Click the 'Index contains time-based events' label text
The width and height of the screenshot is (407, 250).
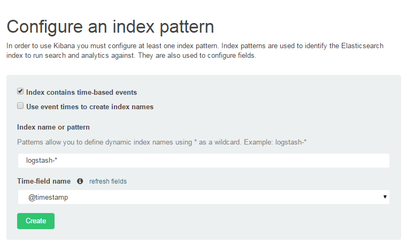(x=81, y=92)
